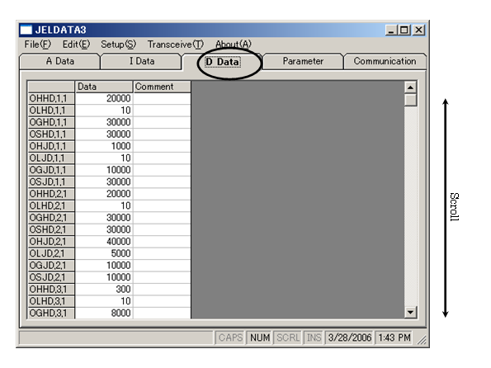
Task: Select the OLJD,2,1 row header
Action: tap(51, 253)
